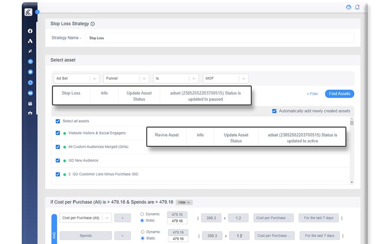Image resolution: width=390 pixels, height=244 pixels.
Task: Click the 1.2 multiplier in Spends row
Action: point(239,236)
